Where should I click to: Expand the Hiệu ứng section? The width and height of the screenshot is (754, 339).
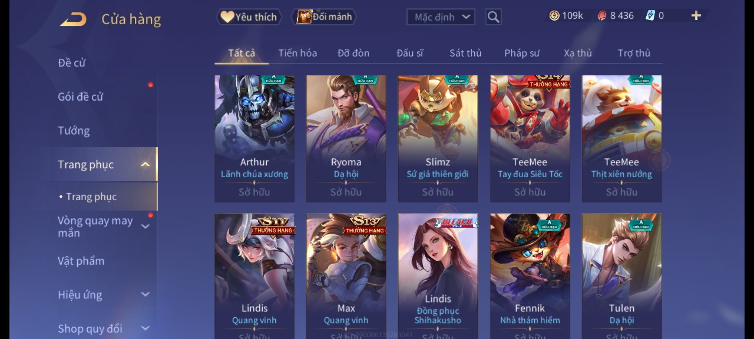(145, 294)
